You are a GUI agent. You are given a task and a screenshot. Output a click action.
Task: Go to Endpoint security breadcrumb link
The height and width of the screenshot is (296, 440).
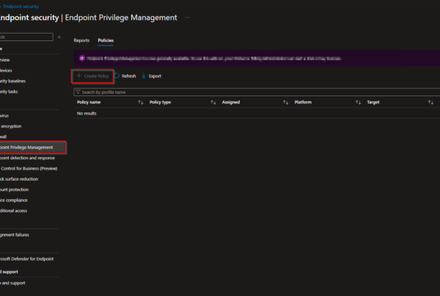click(x=21, y=5)
